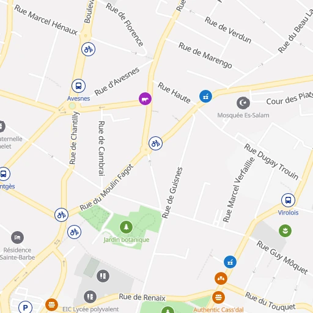Open the Mosquée Es-Salam mosque marker
The image size is (313, 313).
coord(243,103)
